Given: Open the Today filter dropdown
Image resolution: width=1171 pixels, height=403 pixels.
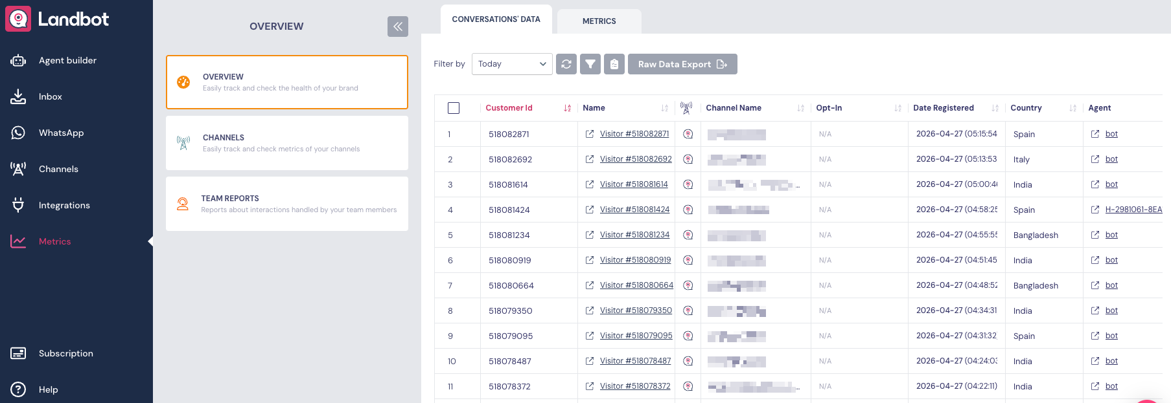Looking at the screenshot, I should point(512,64).
